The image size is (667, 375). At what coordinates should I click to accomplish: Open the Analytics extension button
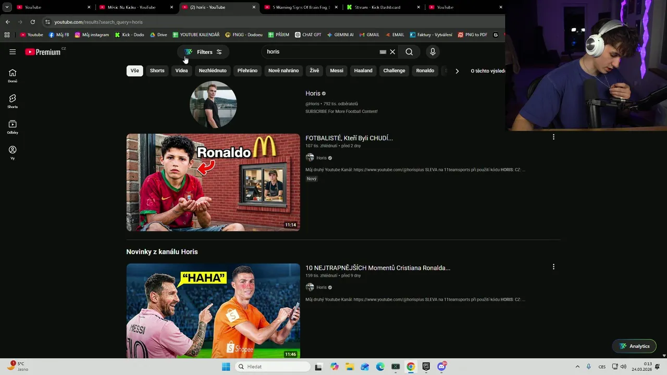pos(634,346)
